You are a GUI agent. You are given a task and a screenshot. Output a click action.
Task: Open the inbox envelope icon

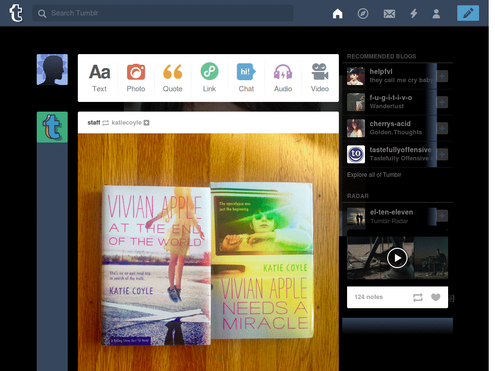pos(389,14)
